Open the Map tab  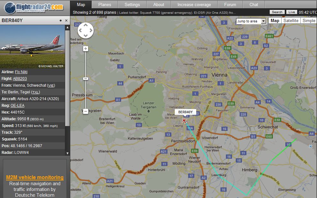[x=81, y=4]
